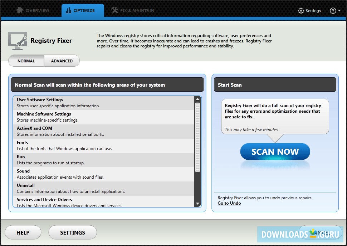Open the bottom SETTINGS button
Image resolution: width=347 pixels, height=246 pixels.
72,232
